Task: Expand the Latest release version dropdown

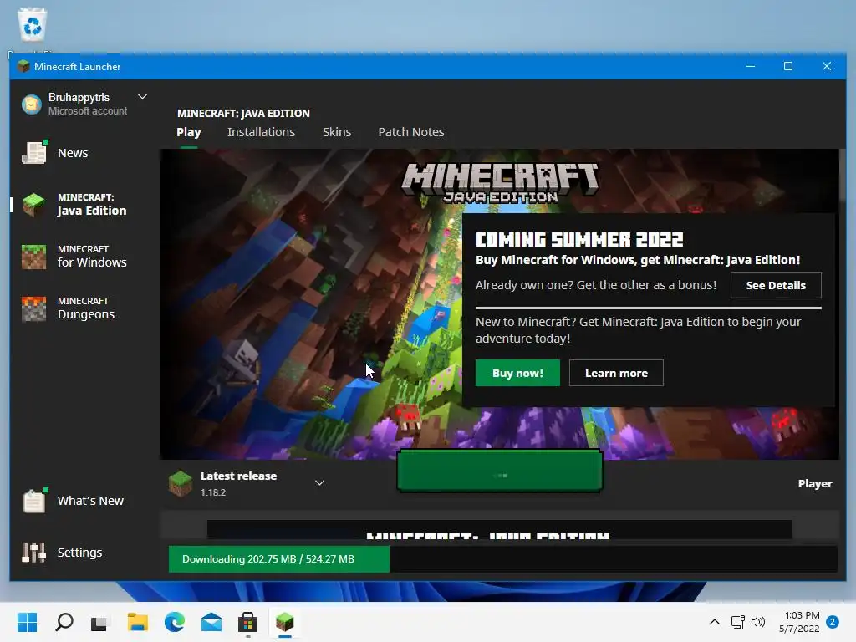Action: pyautogui.click(x=320, y=482)
